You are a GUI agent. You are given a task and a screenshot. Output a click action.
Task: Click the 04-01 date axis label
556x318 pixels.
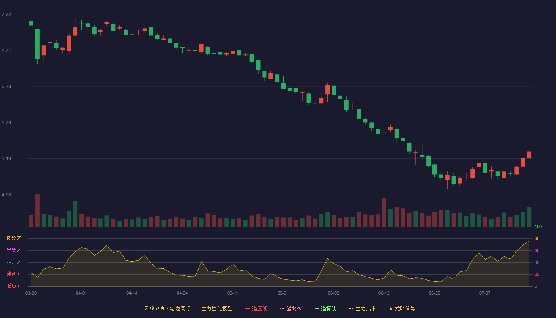[x=81, y=293]
